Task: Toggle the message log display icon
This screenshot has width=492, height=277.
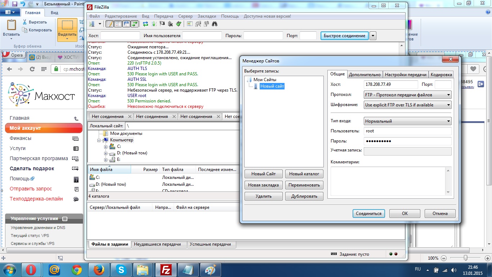Action: click(109, 24)
